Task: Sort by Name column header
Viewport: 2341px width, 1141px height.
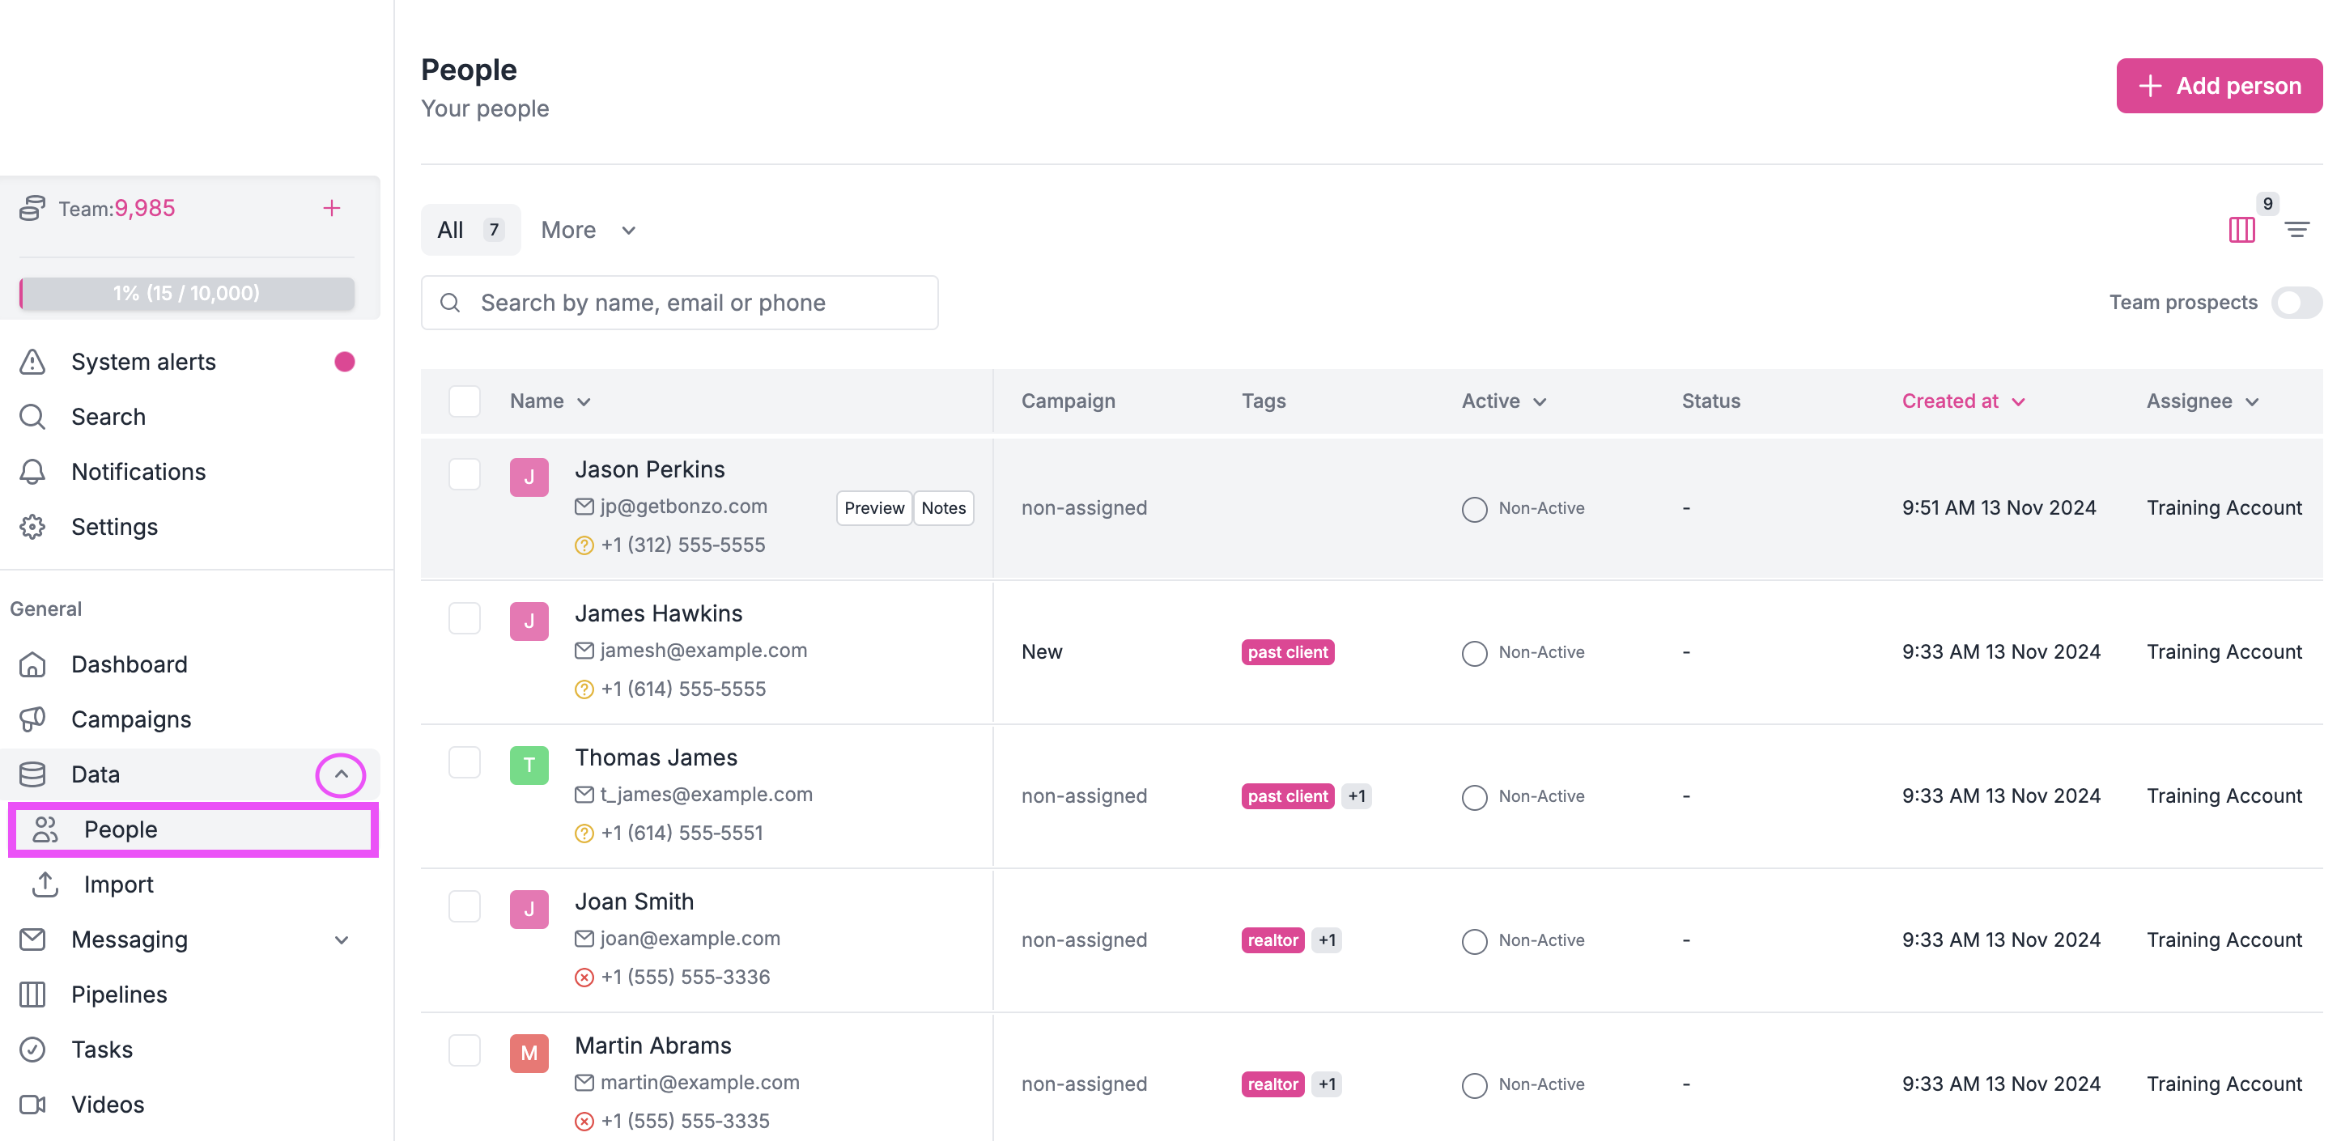Action: pyautogui.click(x=550, y=401)
